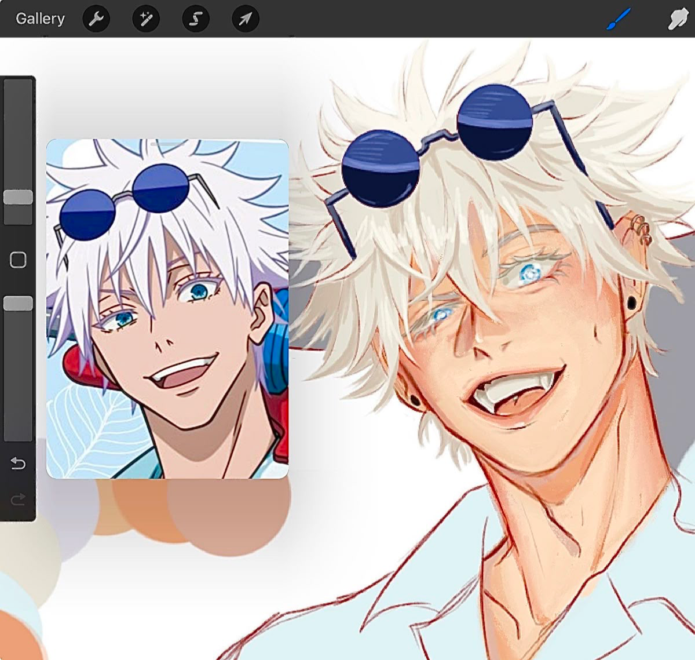Image resolution: width=695 pixels, height=660 pixels.
Task: Open the Gallery view
Action: point(40,19)
